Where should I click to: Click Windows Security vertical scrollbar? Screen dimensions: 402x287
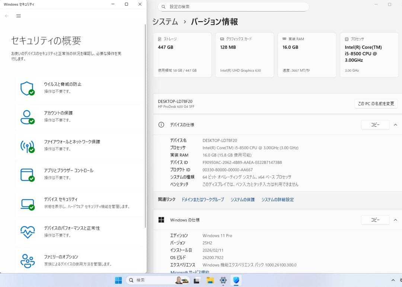coord(145,125)
